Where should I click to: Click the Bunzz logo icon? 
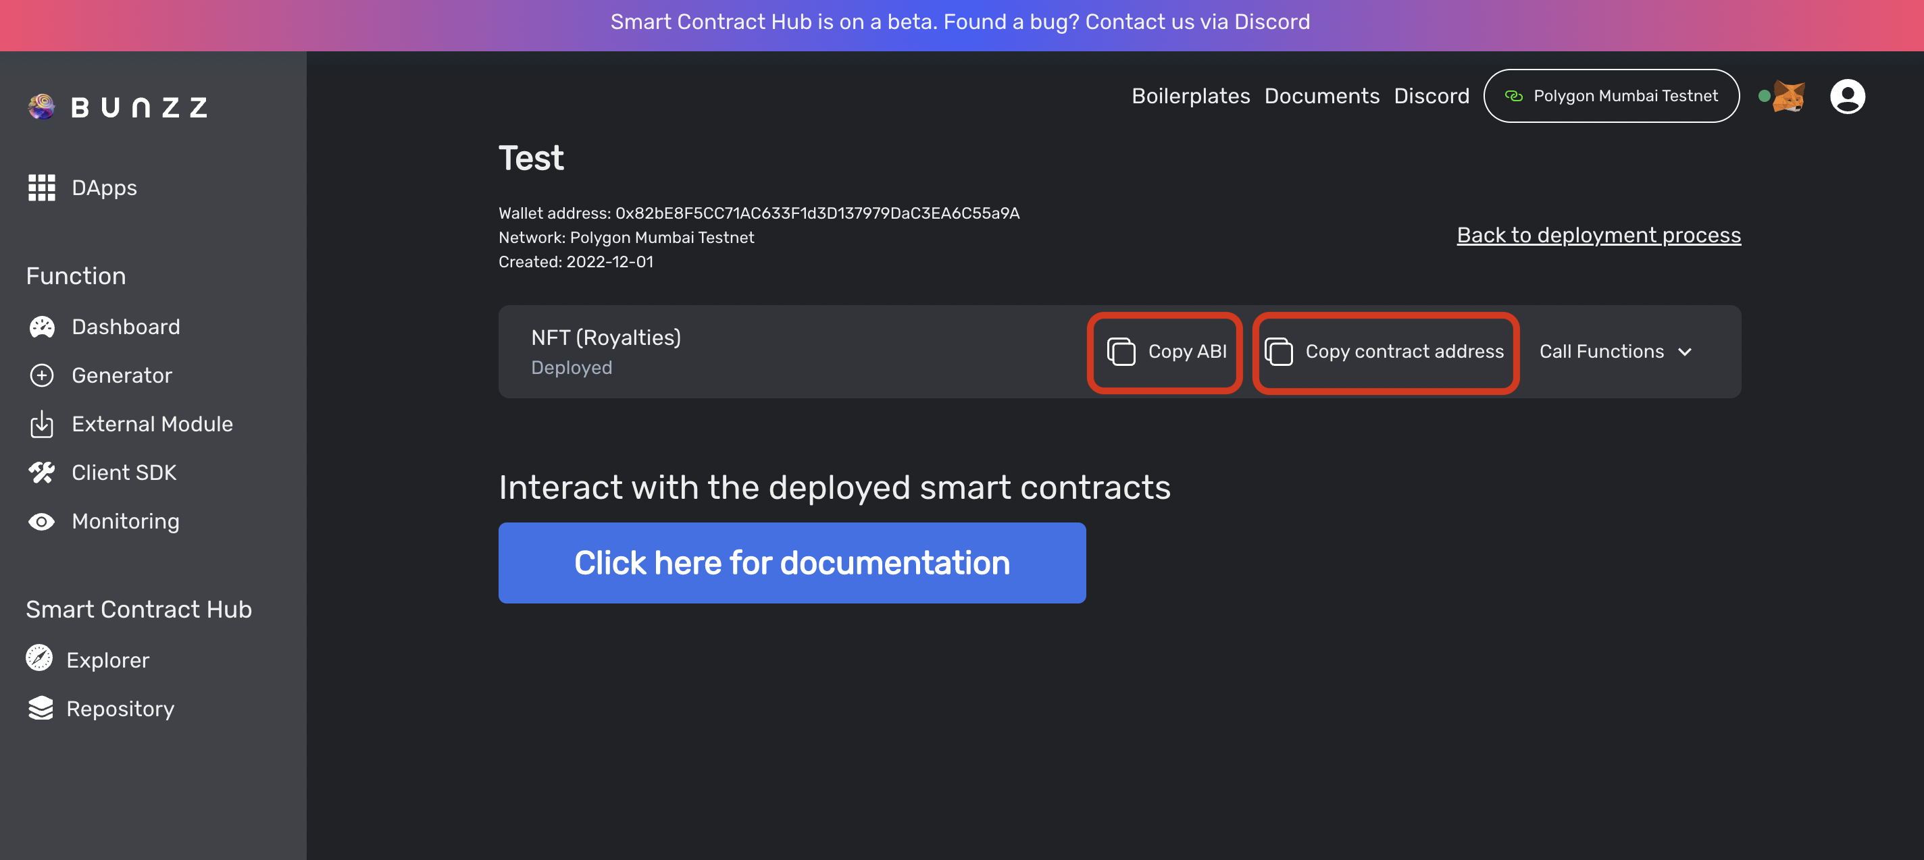[42, 107]
